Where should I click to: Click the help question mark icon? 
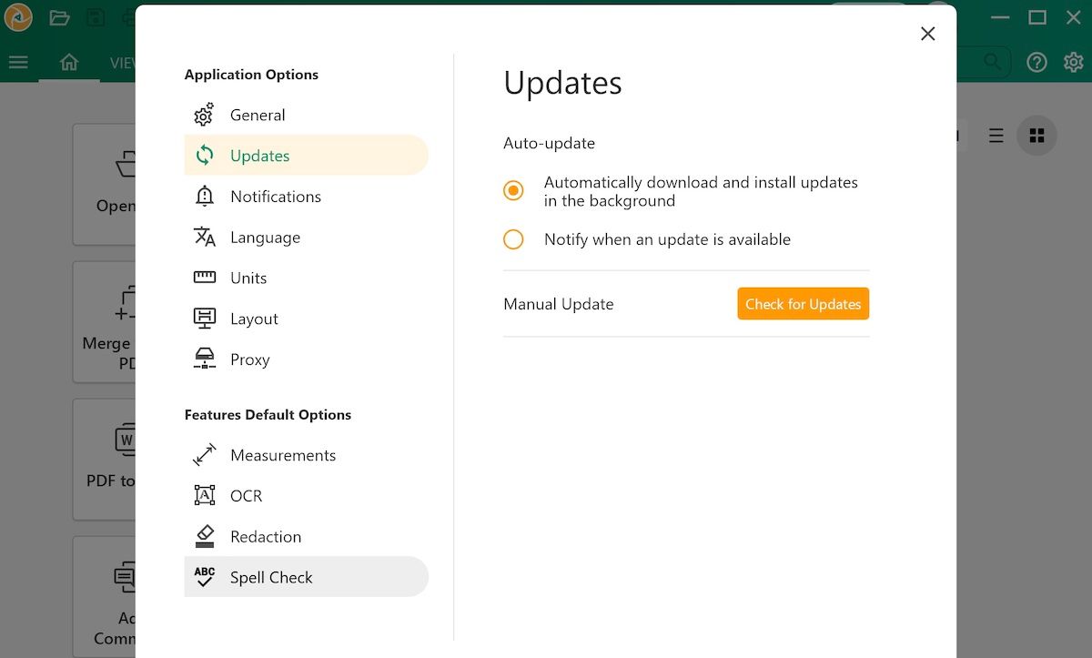1036,62
